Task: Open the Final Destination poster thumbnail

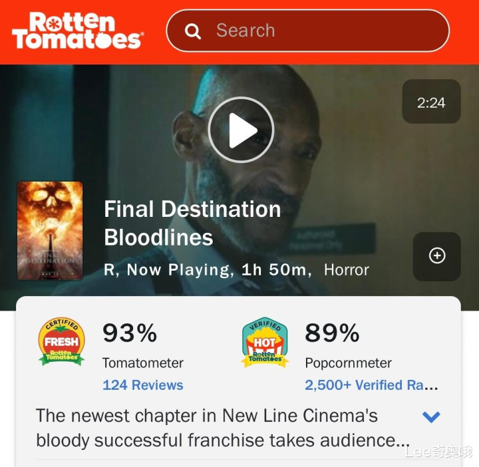Action: [x=50, y=231]
